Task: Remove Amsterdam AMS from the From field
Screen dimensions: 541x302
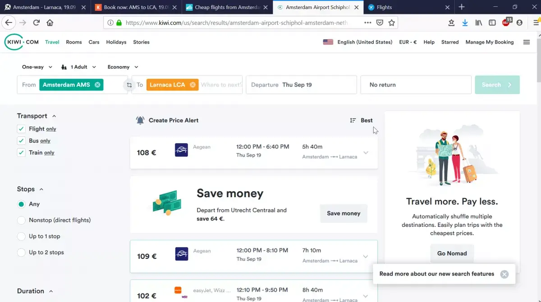Action: click(97, 85)
